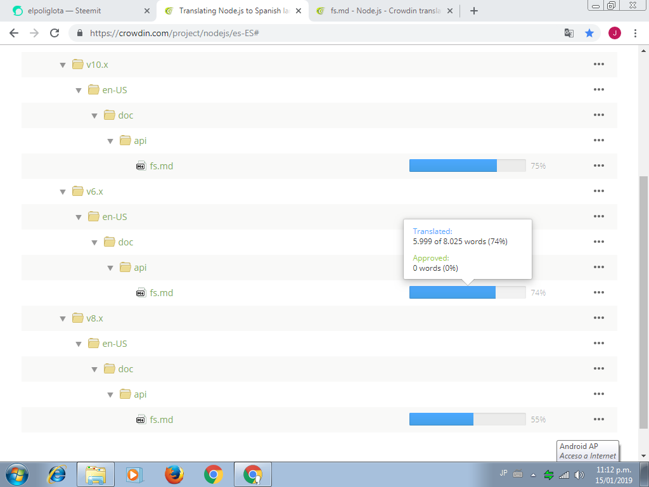This screenshot has height=487, width=649.
Task: Collapse the doc folder under v10.x
Action: tap(94, 116)
